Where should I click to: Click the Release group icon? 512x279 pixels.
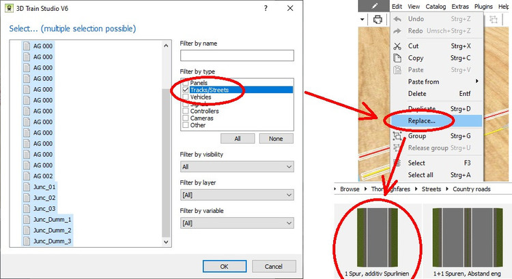point(397,148)
